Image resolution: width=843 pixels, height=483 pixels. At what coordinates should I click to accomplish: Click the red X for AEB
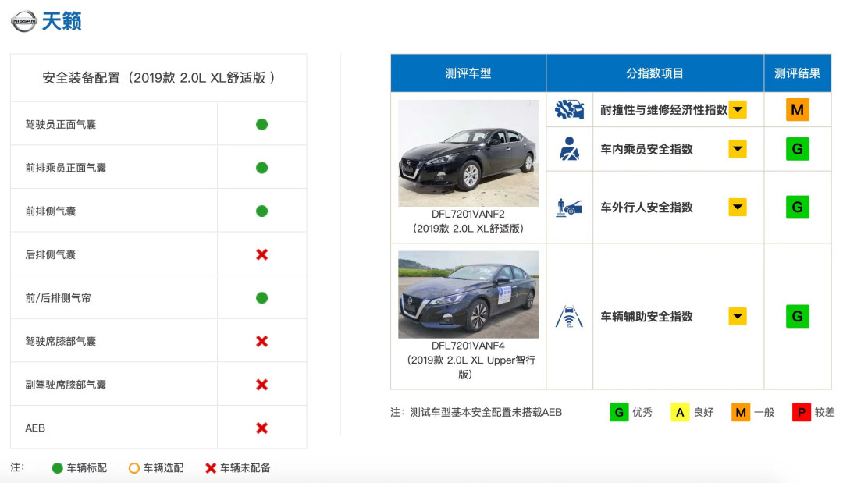coord(262,428)
